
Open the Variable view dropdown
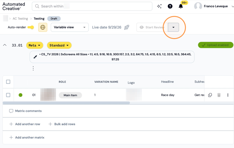pos(70,27)
